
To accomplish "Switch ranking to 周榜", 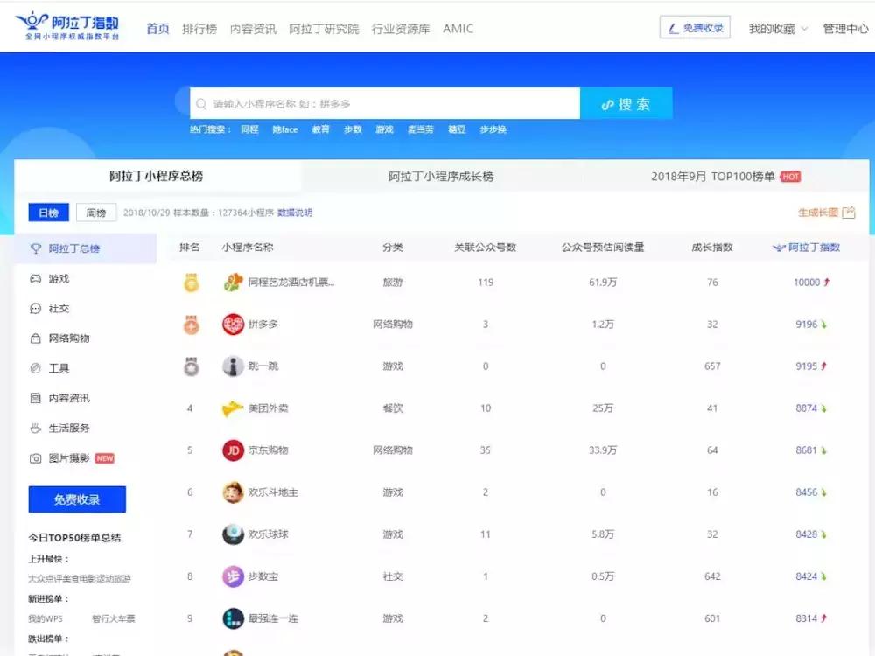I will 95,213.
